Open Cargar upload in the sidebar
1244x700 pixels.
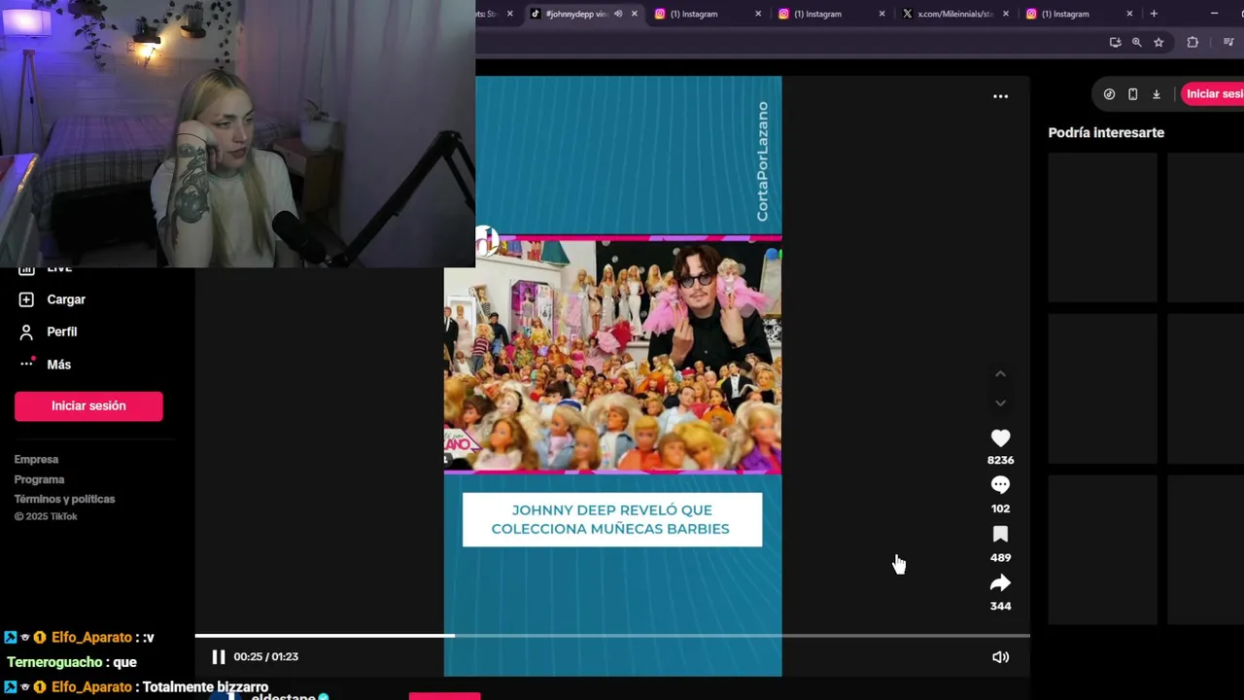click(66, 299)
